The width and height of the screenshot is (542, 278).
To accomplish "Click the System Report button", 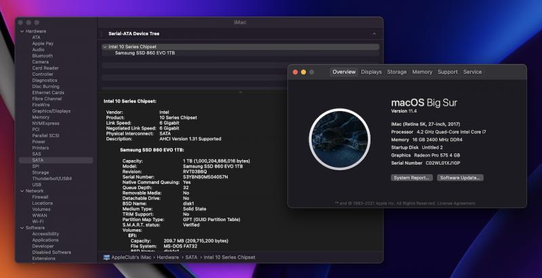I will tap(411, 178).
